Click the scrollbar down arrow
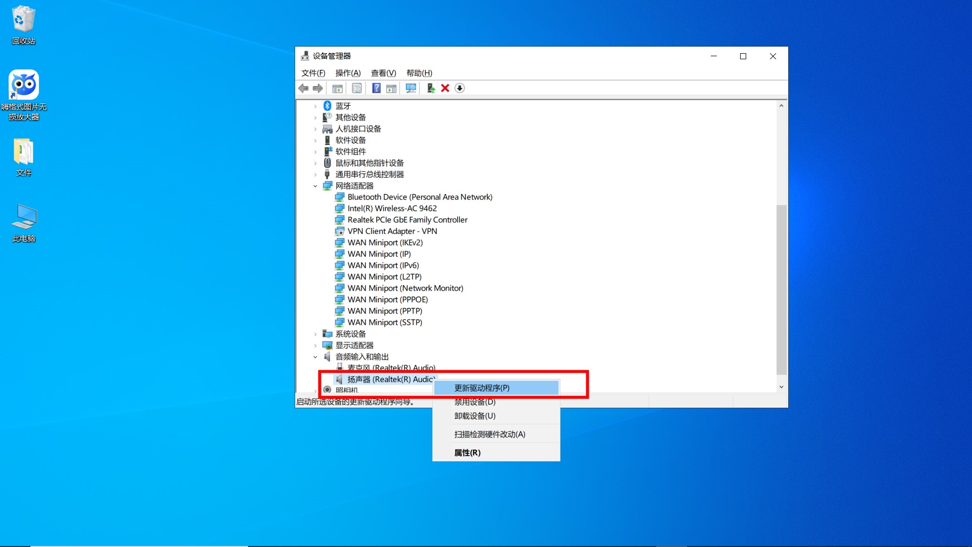 pyautogui.click(x=781, y=387)
